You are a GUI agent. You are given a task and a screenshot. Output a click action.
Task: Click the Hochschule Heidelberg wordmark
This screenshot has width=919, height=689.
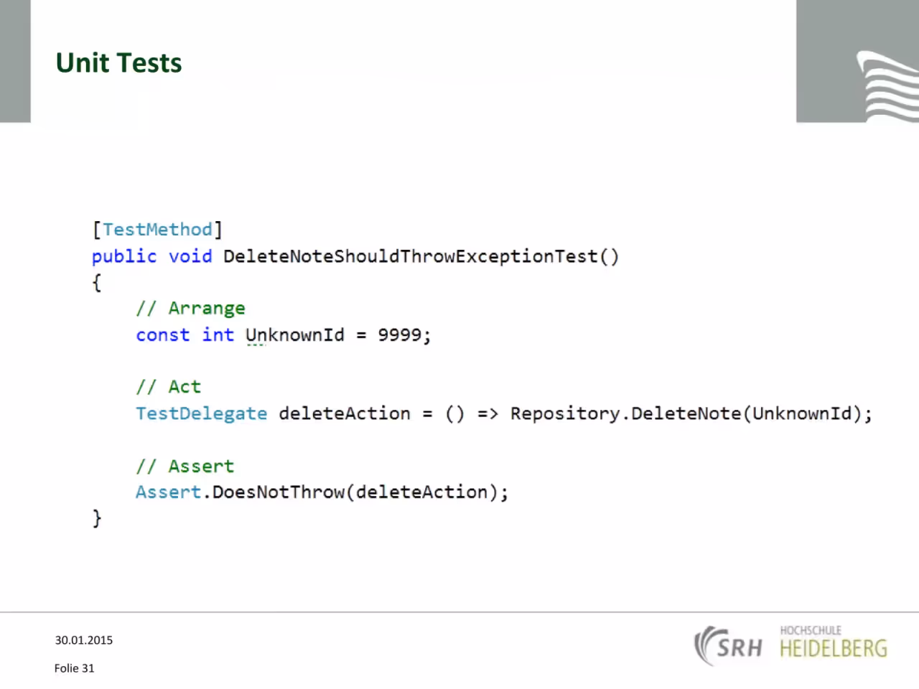click(x=834, y=642)
